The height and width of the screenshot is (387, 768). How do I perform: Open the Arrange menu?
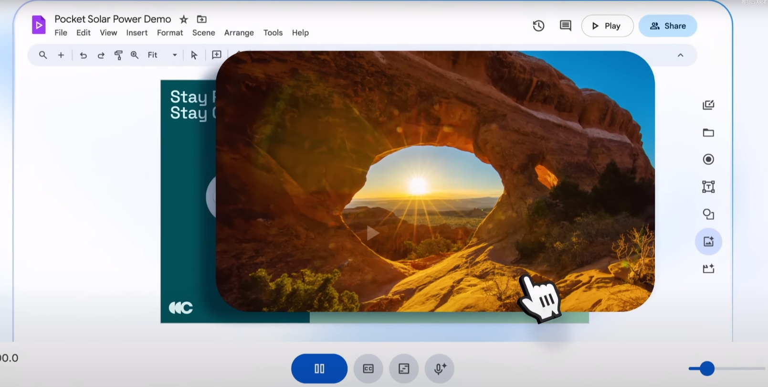pos(239,32)
